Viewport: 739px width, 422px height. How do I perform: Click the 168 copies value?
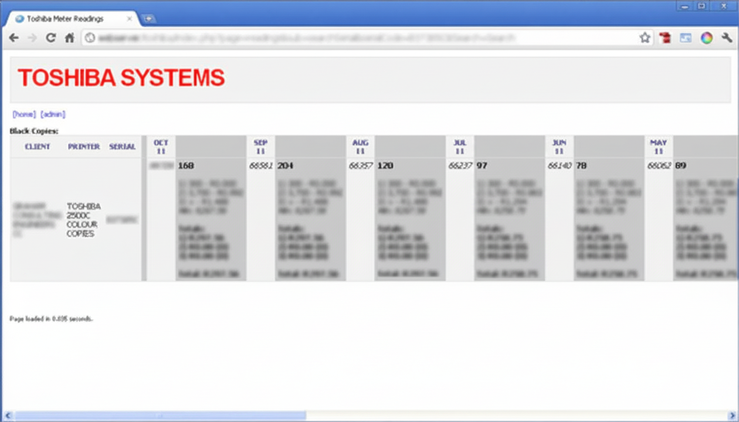pyautogui.click(x=186, y=166)
